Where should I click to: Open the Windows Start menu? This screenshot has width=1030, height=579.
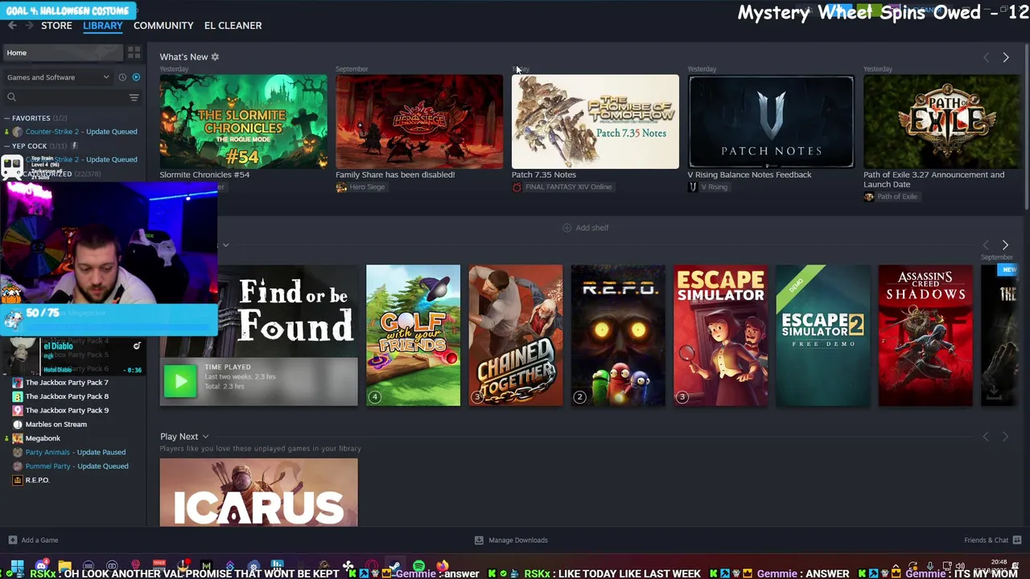[x=17, y=567]
